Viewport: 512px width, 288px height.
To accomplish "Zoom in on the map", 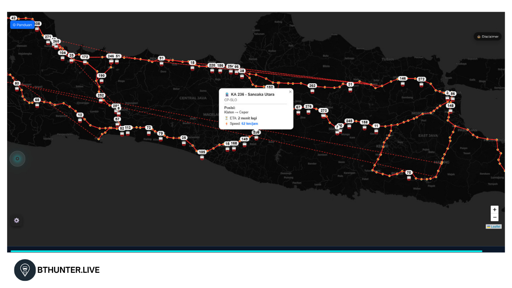I will pyautogui.click(x=494, y=209).
